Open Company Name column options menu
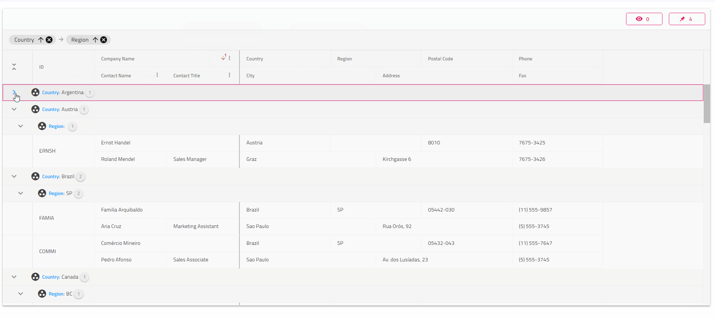Image resolution: width=715 pixels, height=318 pixels. [230, 58]
